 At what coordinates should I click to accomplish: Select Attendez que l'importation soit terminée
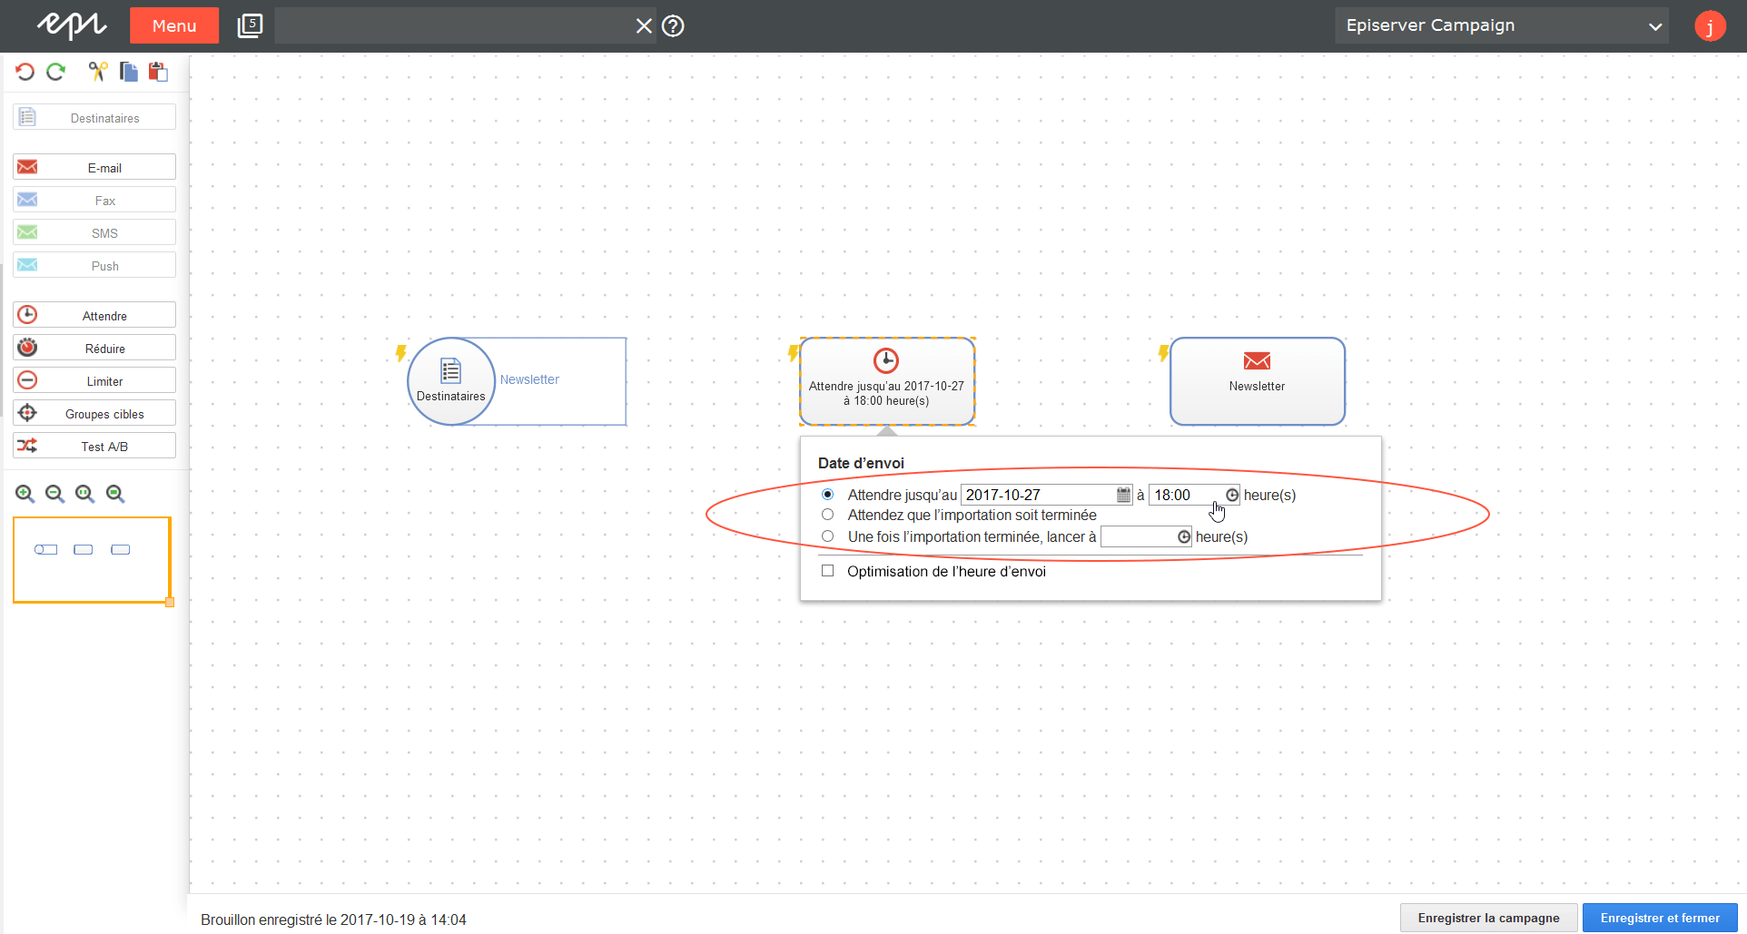[x=827, y=515]
